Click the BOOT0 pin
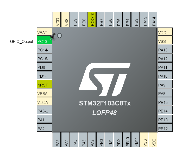The height and width of the screenshot is (154, 176). (x=92, y=19)
